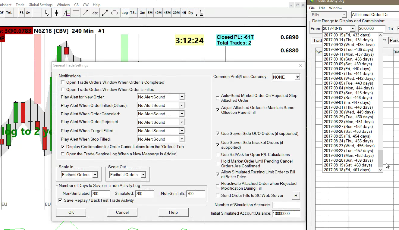Enable Open Trade Orders Window When Order Is Completed
Viewport: 399px width, 230px height.
[63, 82]
